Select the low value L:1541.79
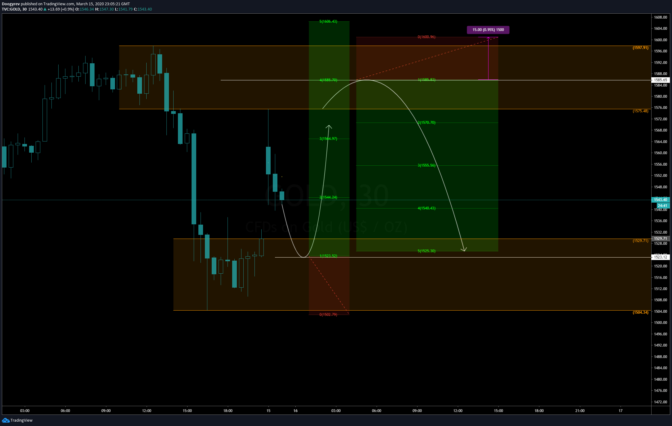This screenshot has height=426, width=672. (x=124, y=9)
